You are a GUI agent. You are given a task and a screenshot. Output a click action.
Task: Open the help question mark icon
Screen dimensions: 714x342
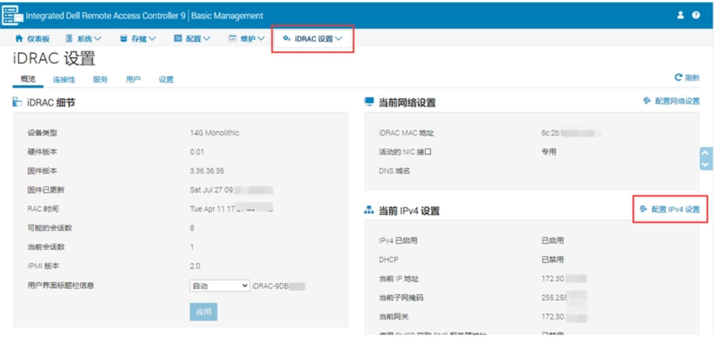point(696,15)
